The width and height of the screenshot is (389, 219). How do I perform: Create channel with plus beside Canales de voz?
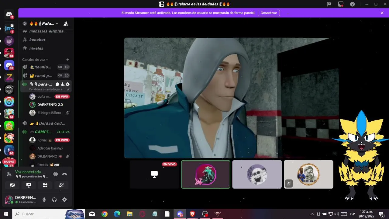pyautogui.click(x=68, y=60)
